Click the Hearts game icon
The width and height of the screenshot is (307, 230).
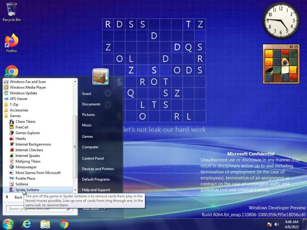coord(12,138)
